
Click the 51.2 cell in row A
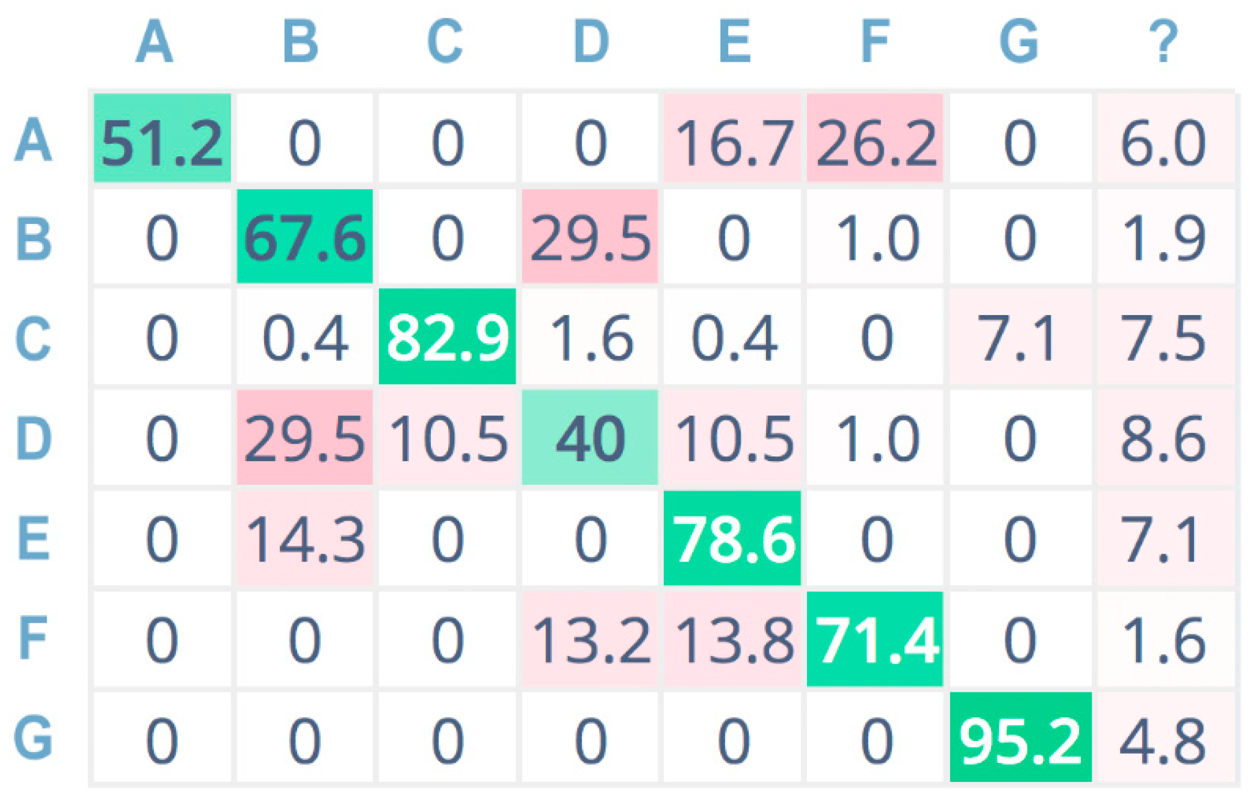pos(162,139)
